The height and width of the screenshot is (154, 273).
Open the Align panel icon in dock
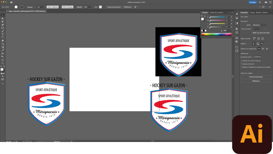point(236,29)
